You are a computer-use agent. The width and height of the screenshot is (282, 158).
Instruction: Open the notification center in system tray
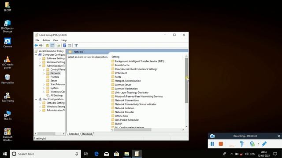tap(275, 154)
